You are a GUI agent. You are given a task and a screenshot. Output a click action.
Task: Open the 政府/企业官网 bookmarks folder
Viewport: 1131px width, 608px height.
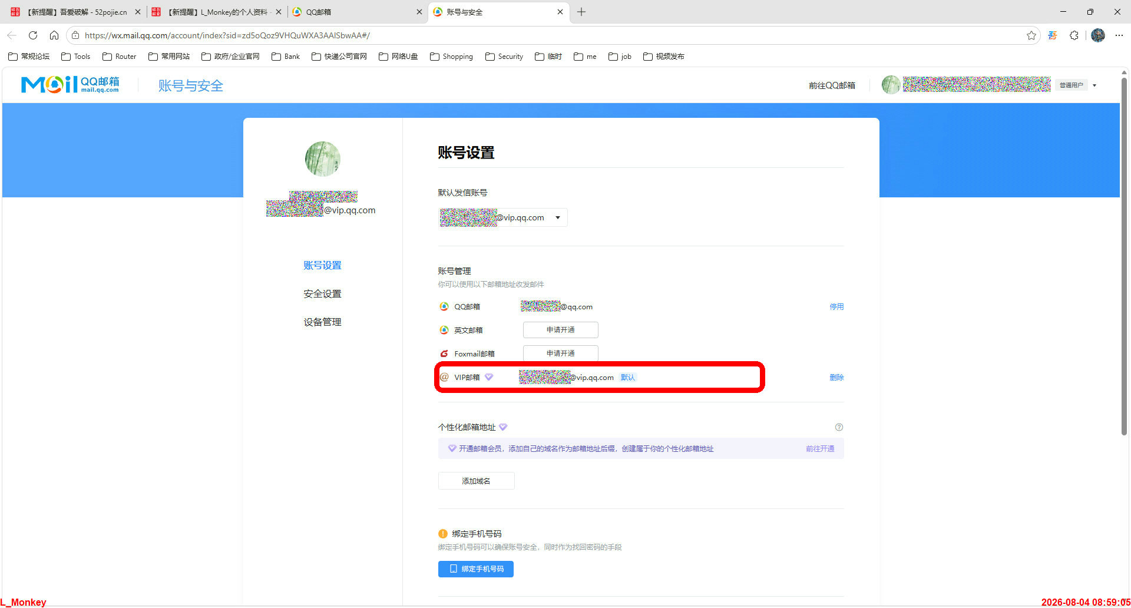click(230, 57)
